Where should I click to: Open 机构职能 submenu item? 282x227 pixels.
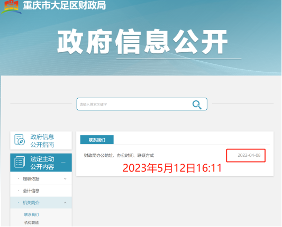(x=31, y=223)
